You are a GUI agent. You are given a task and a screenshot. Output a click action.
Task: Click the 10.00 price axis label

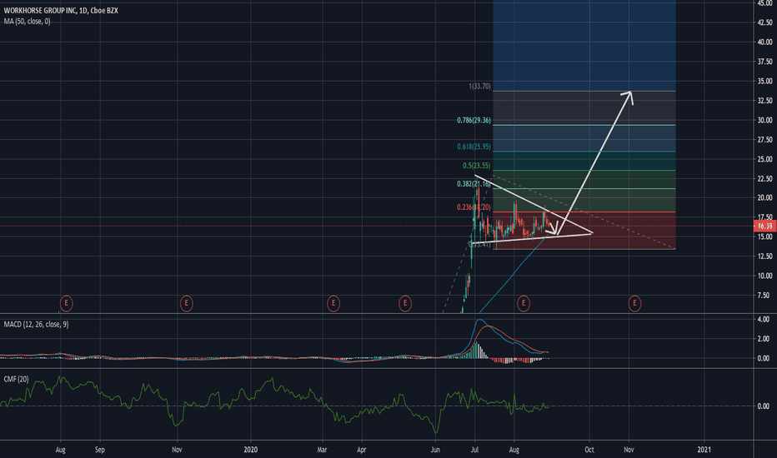pyautogui.click(x=764, y=276)
